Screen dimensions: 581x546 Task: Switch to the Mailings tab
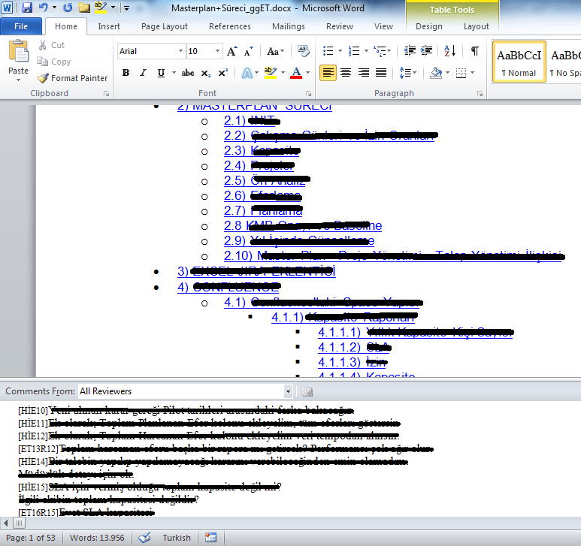289,26
